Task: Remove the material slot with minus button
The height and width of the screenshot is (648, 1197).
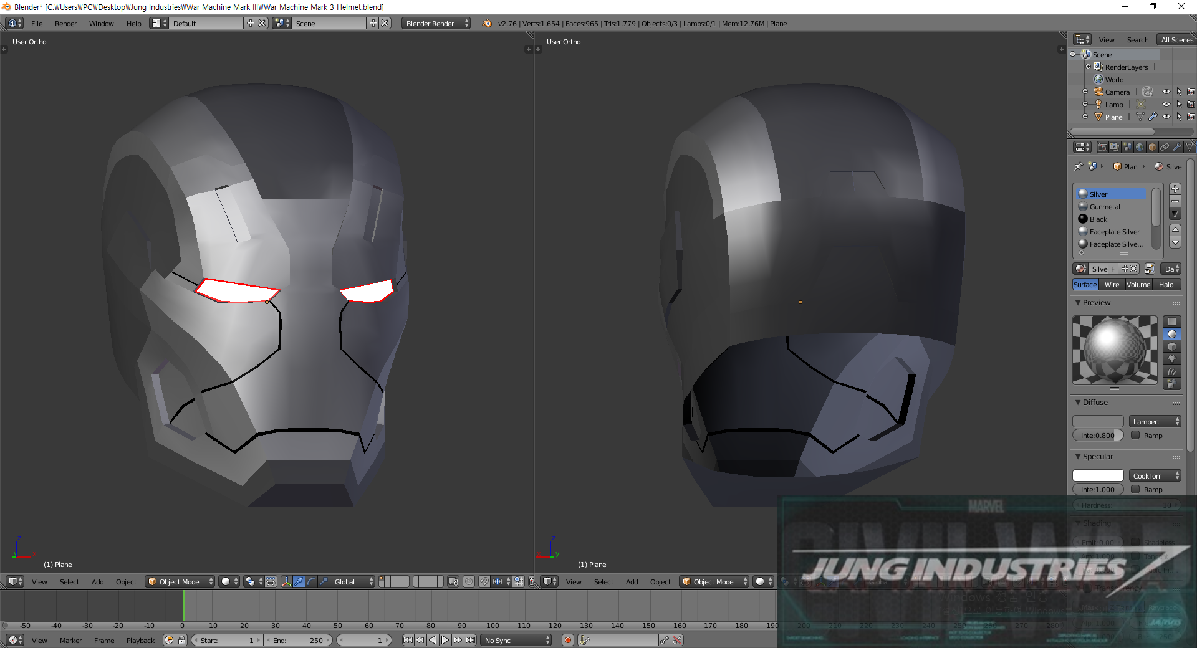Action: coord(1175,201)
